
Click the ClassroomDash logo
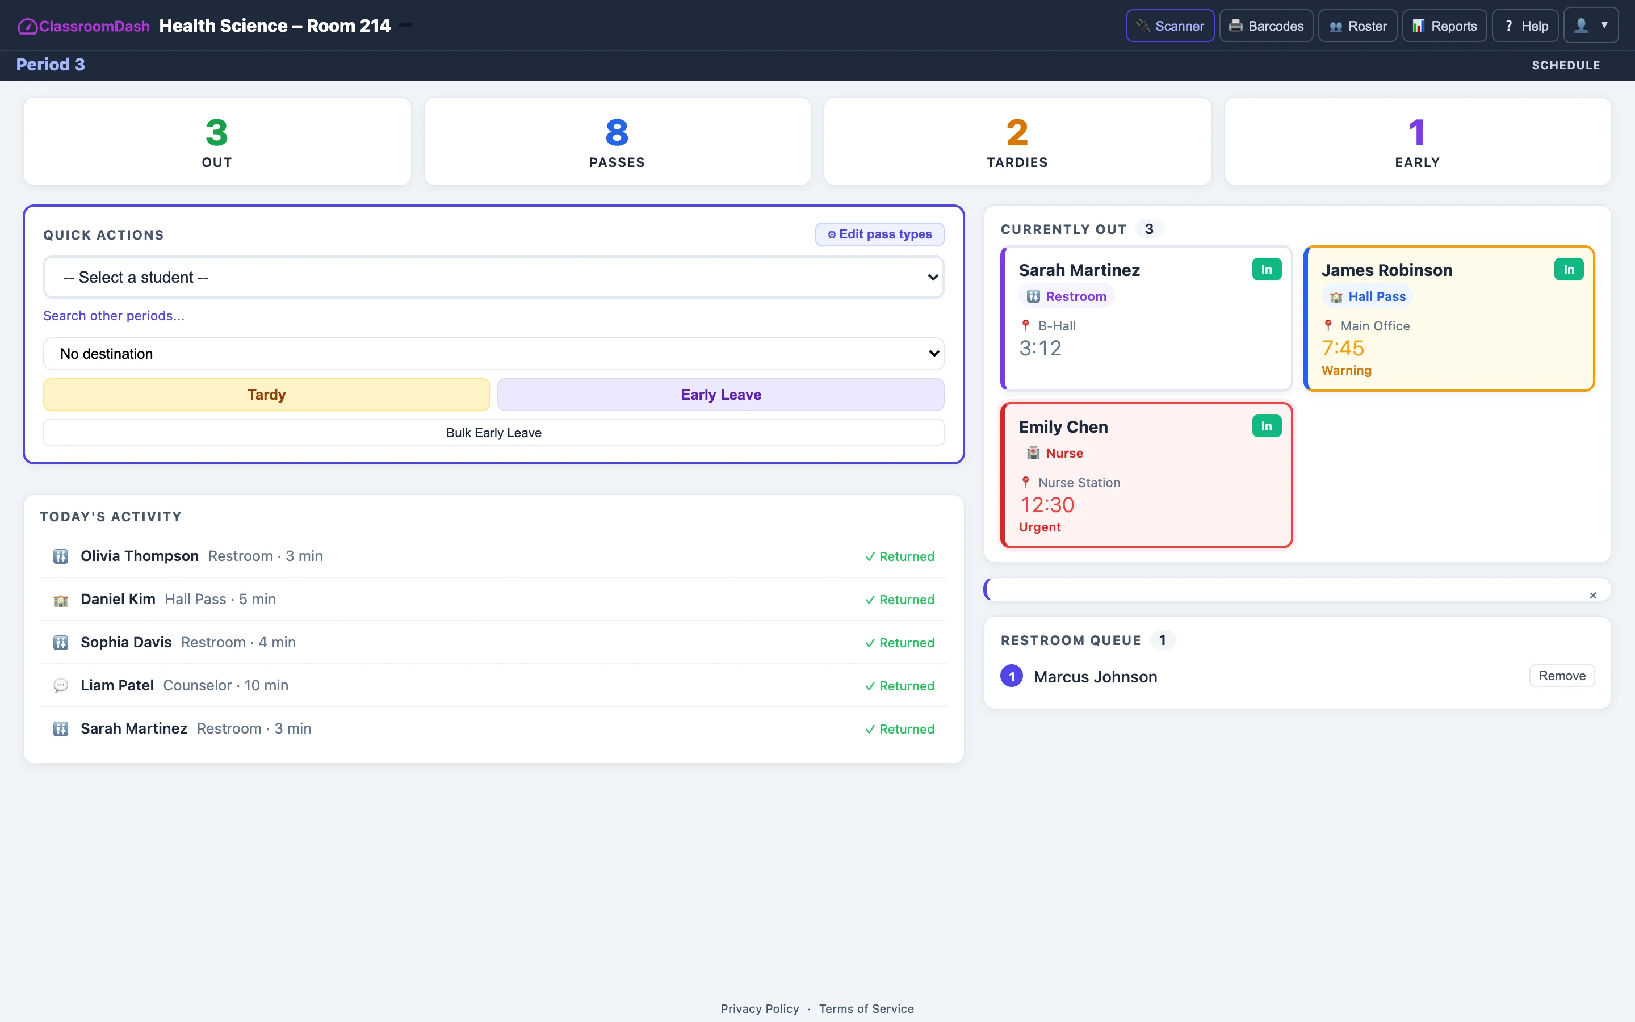click(82, 26)
